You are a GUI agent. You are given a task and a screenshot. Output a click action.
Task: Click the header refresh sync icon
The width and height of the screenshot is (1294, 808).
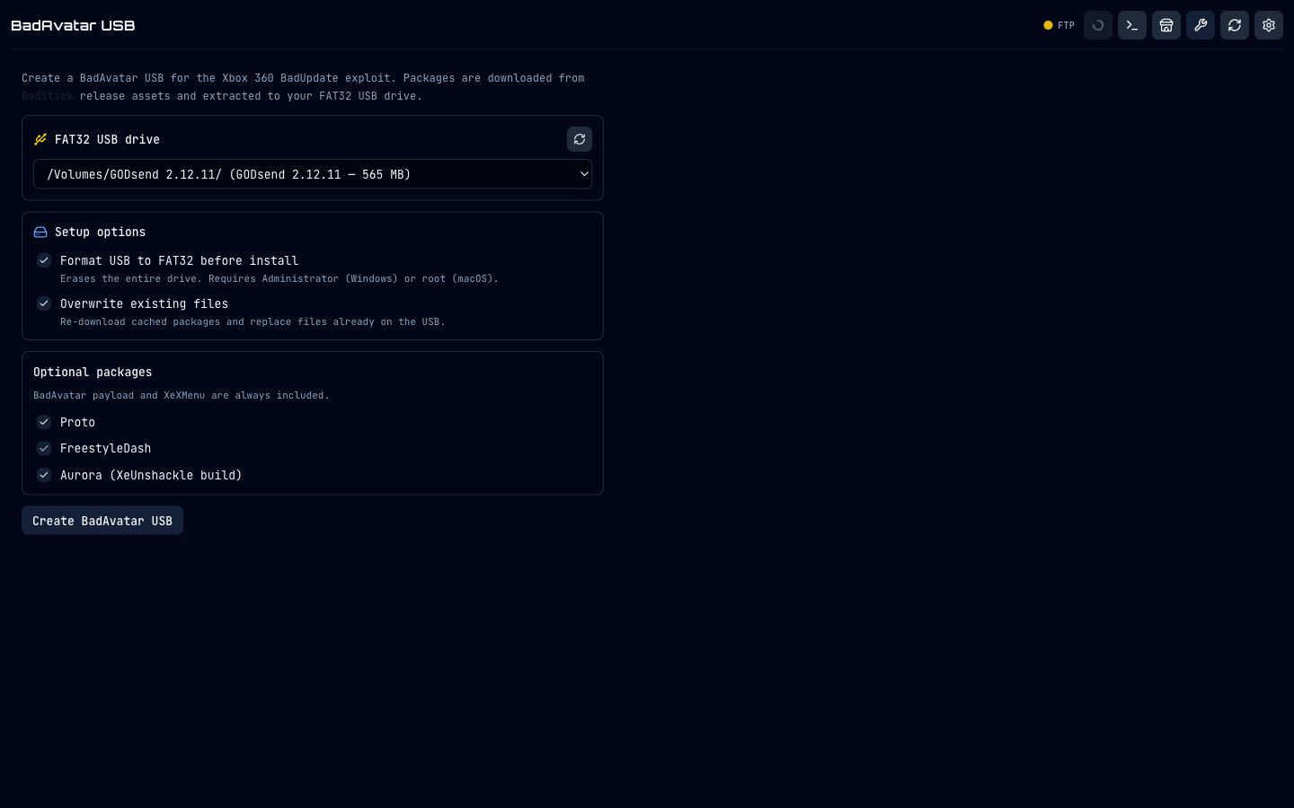1235,25
